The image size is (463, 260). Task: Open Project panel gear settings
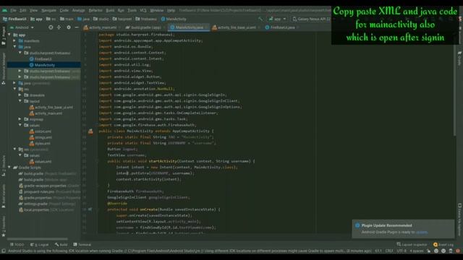(x=69, y=27)
